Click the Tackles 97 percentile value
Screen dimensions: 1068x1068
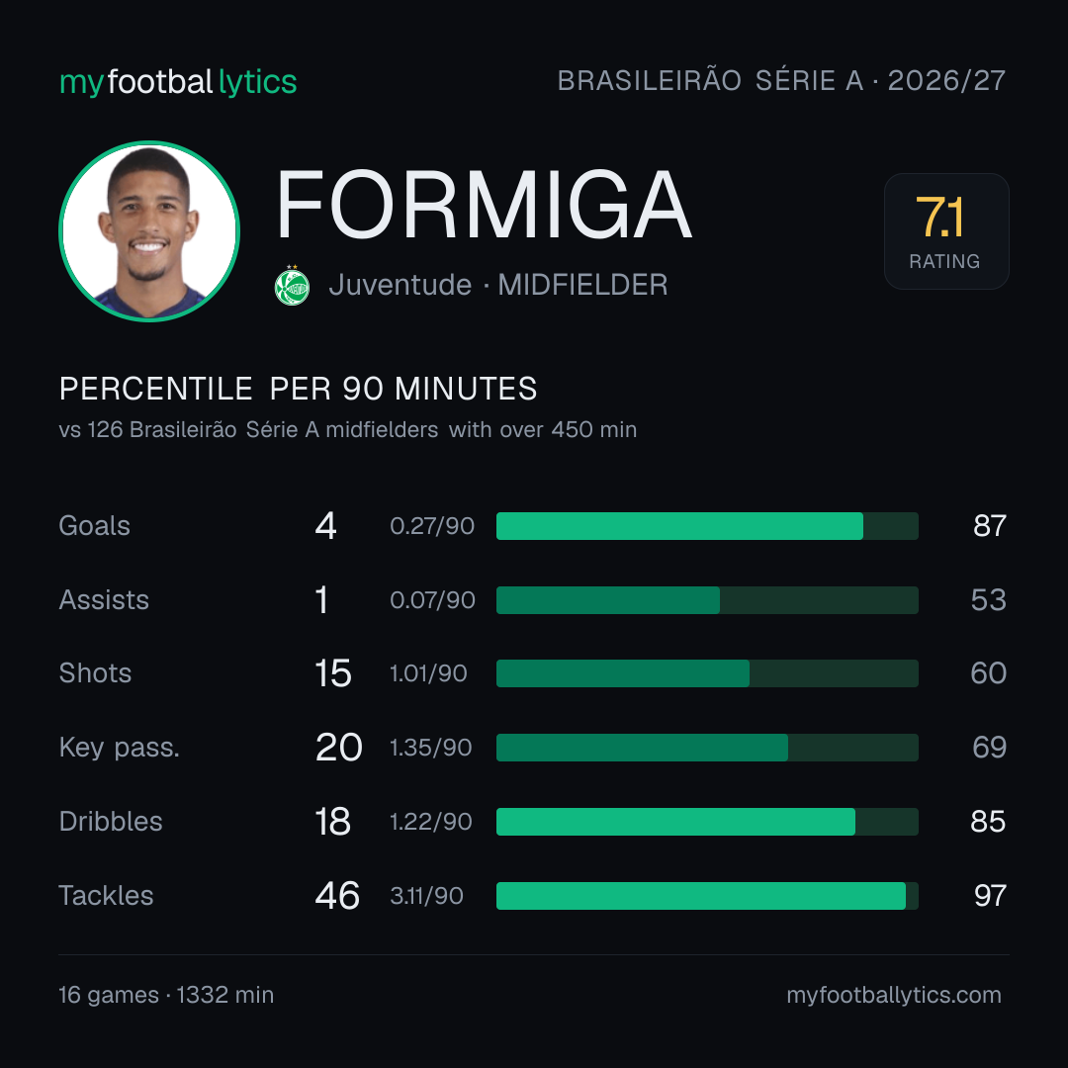coord(990,896)
